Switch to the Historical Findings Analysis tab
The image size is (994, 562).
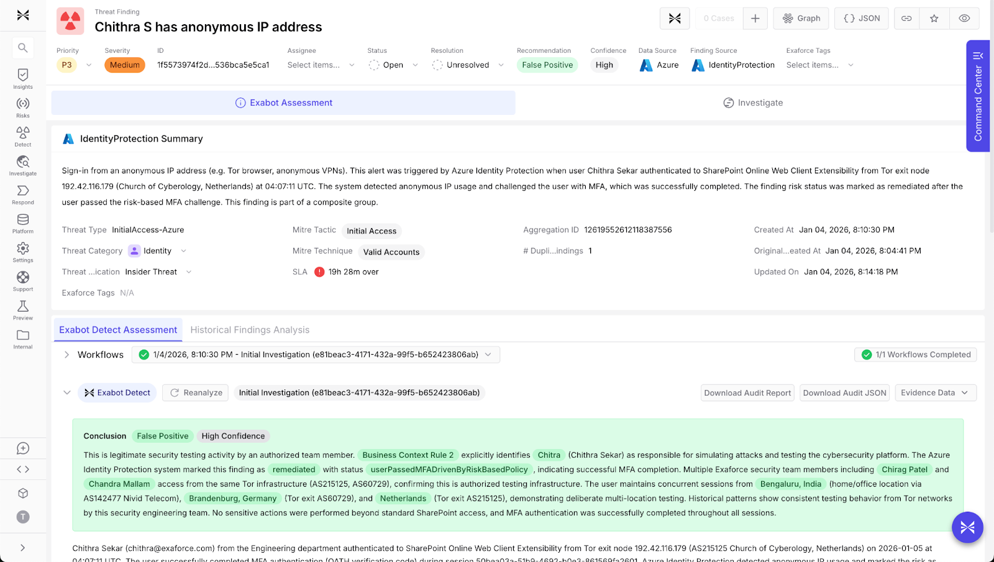click(250, 330)
